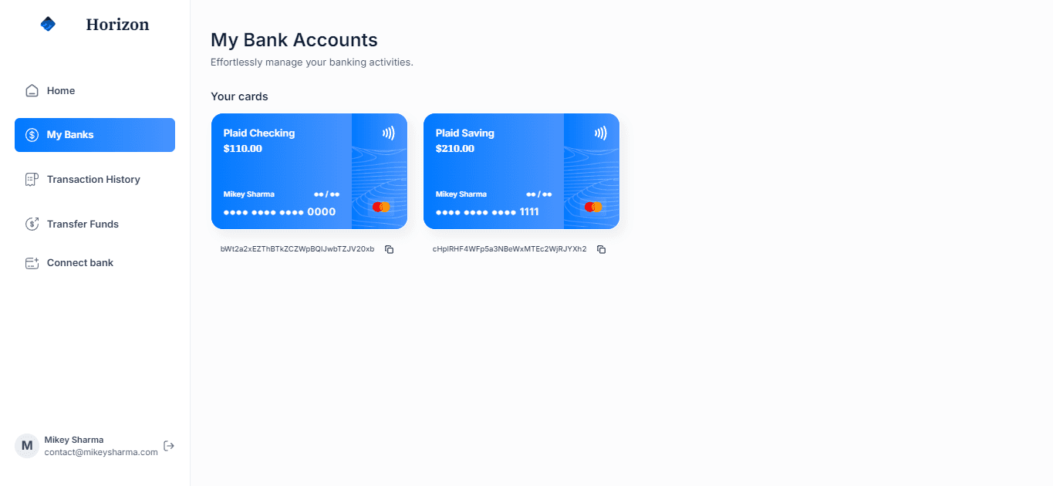
Task: Click the Connect bank card icon
Action: click(x=32, y=263)
